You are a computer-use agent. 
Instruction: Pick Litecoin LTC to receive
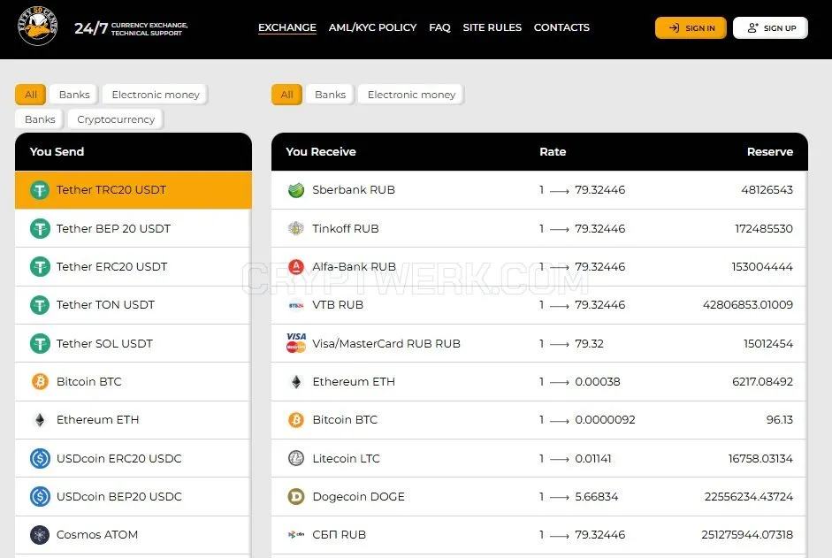[539, 458]
